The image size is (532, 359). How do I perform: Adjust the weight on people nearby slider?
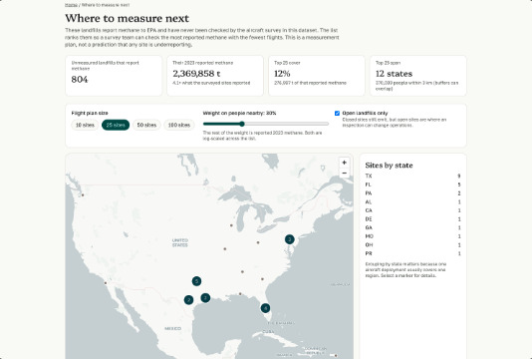266,124
